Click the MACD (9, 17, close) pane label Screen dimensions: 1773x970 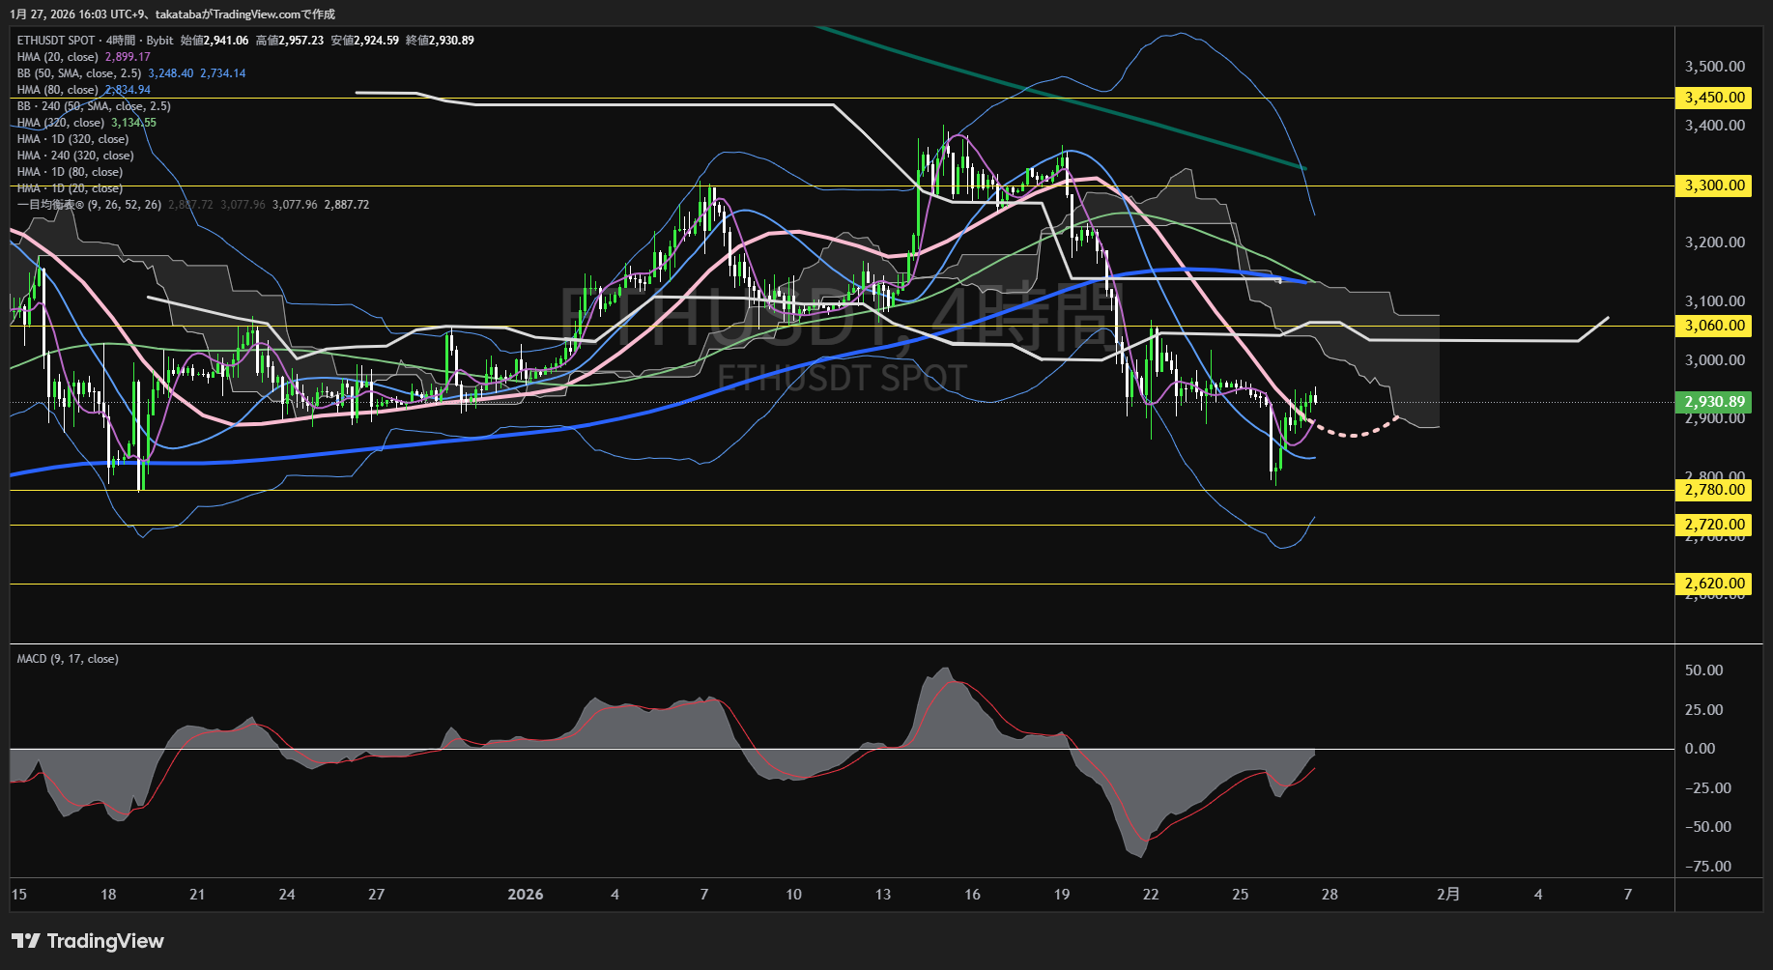pyautogui.click(x=68, y=659)
